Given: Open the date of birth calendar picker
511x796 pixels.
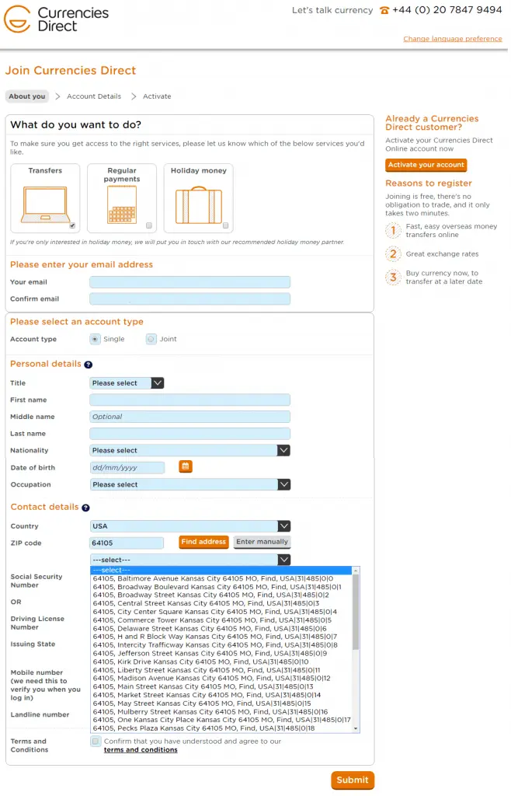Looking at the screenshot, I should (186, 466).
